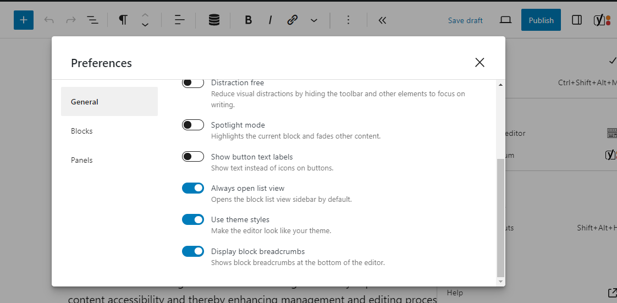The image size is (617, 303).
Task: Open the text alignment icon
Action: [x=179, y=20]
